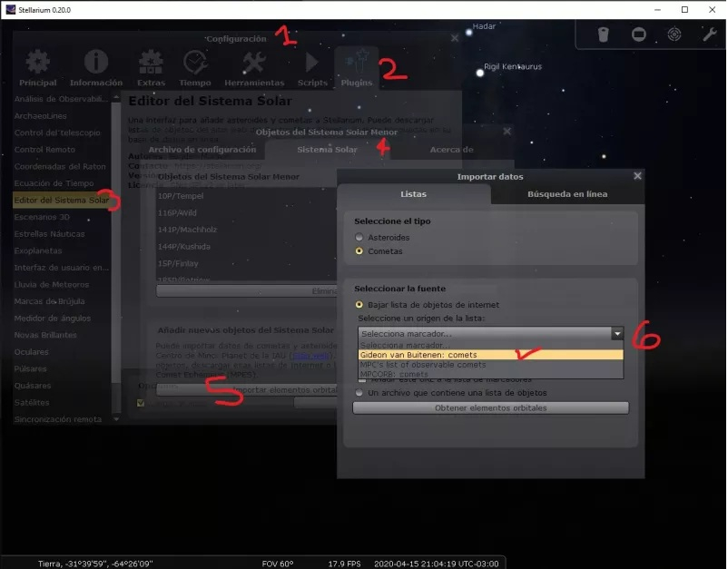Click Importar elementos orbitales button
Image resolution: width=728 pixels, height=569 pixels.
coord(247,390)
